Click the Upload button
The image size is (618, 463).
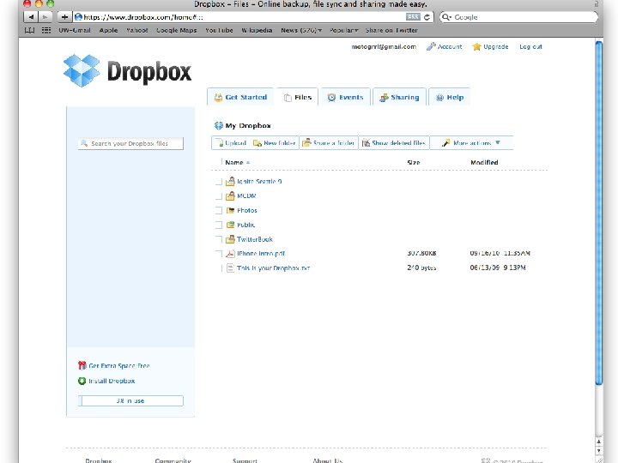pos(232,143)
